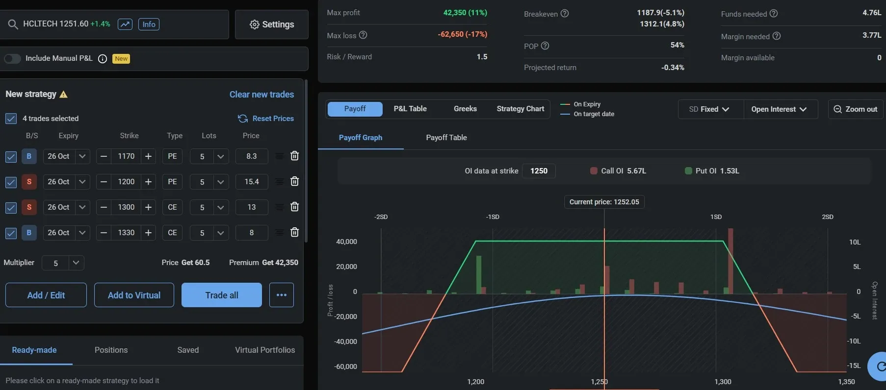This screenshot has height=390, width=886.
Task: Open the Settings button
Action: click(272, 24)
